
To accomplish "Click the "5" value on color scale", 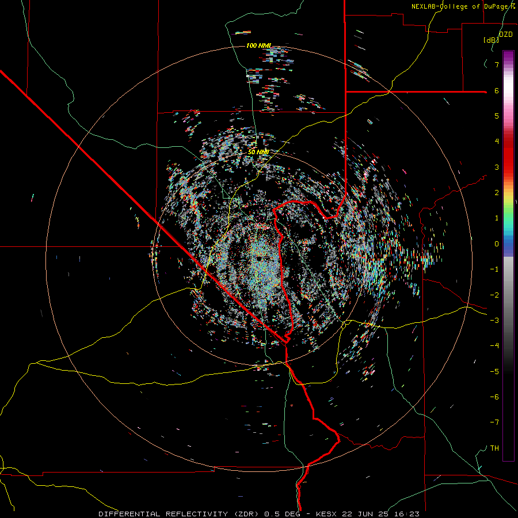I will [497, 116].
